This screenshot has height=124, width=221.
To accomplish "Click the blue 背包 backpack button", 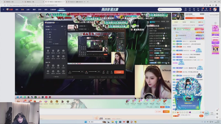I will pos(167,107).
